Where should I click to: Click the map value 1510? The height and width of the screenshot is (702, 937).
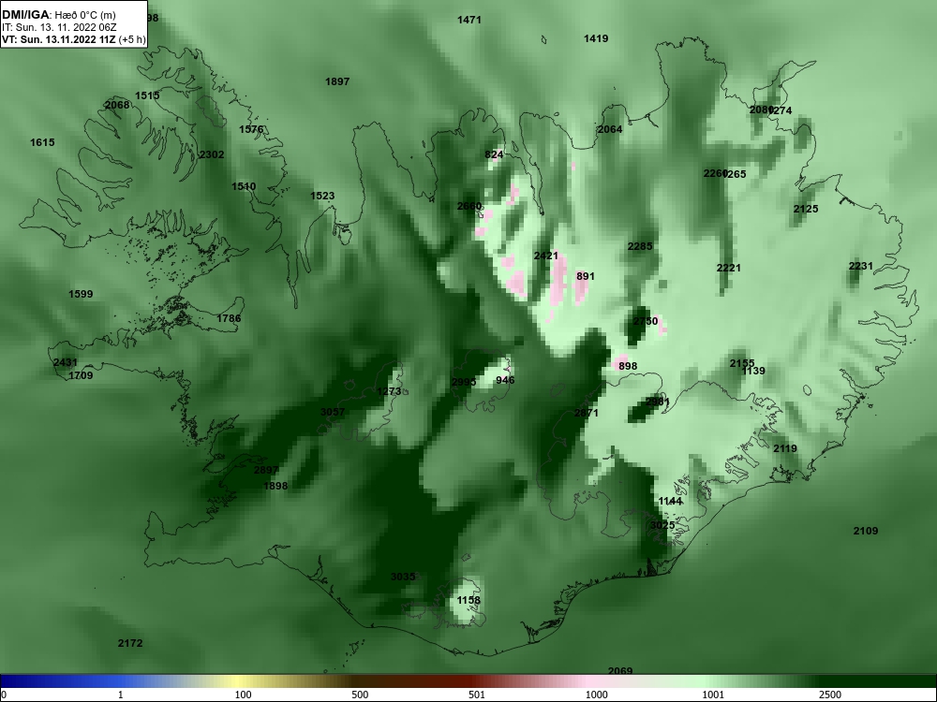tap(244, 186)
